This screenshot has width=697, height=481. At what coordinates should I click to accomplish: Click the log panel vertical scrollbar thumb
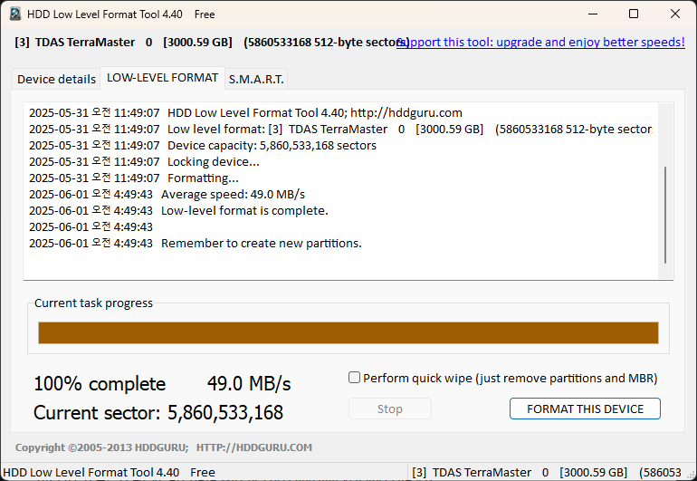[665, 215]
